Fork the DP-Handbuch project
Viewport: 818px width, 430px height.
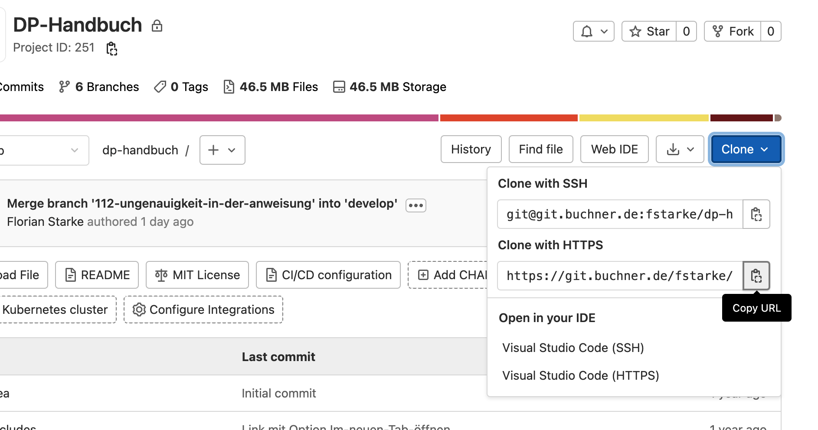(733, 32)
